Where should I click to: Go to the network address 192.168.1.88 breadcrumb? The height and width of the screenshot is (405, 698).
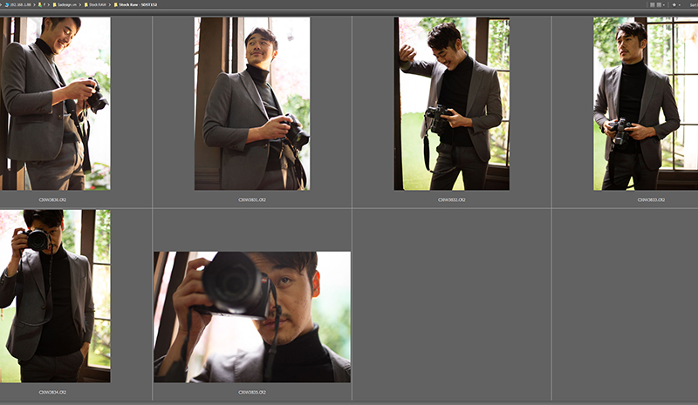pos(17,4)
